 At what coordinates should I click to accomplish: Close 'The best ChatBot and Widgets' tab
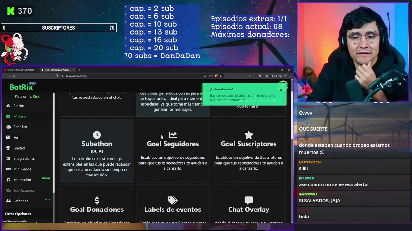74,70
